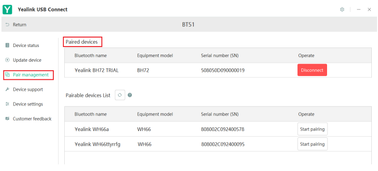Disconnect the Yealink BH72 TRIAL headset
The image size is (378, 171).
[x=312, y=70]
